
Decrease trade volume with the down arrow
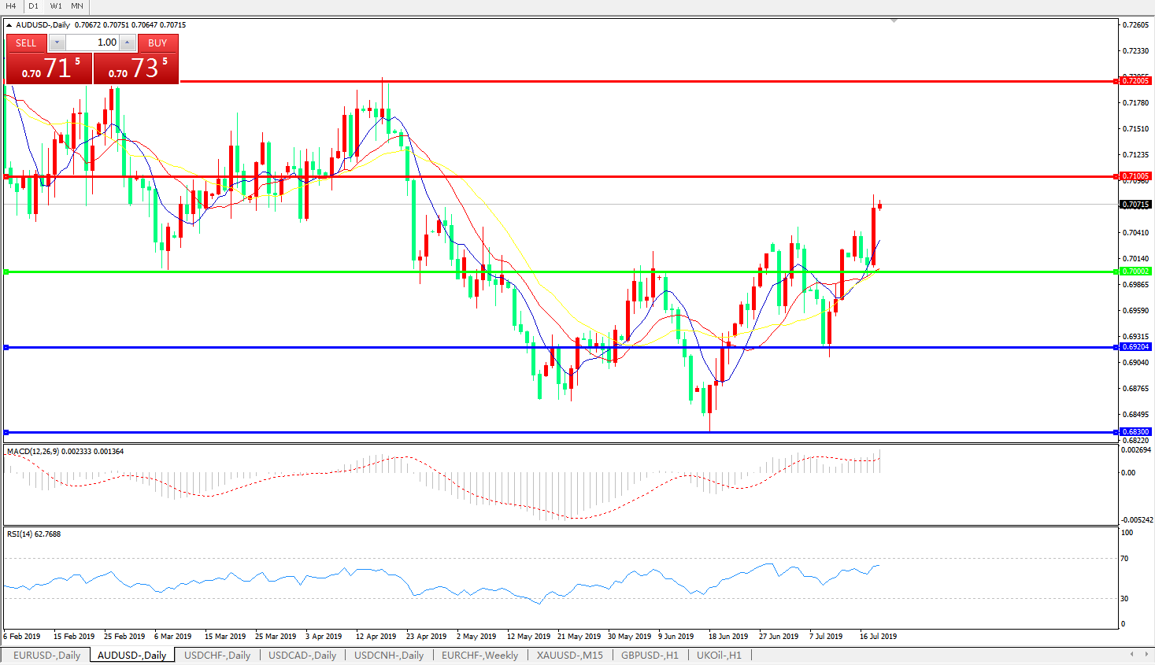[x=57, y=42]
